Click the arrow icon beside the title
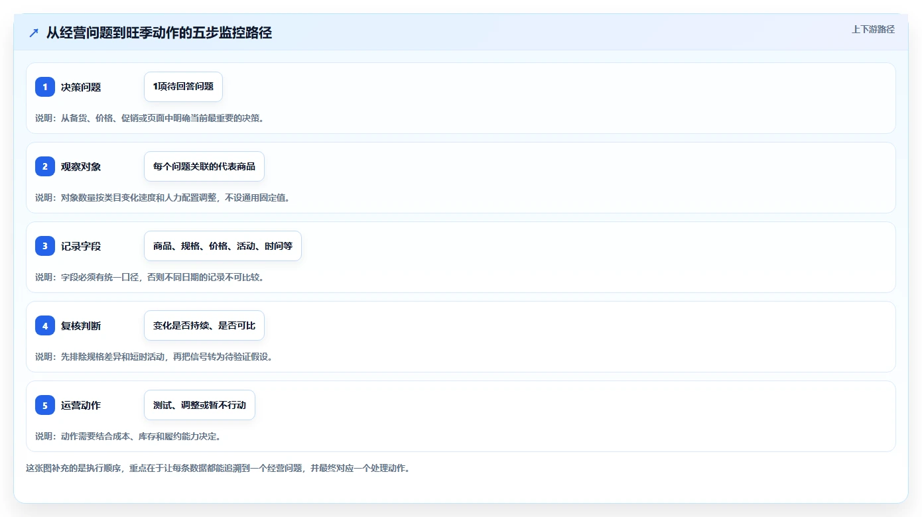The image size is (922, 517). point(34,33)
